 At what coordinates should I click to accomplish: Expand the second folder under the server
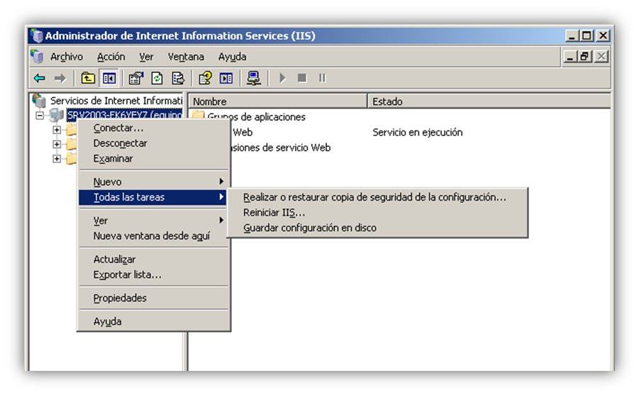tap(57, 144)
